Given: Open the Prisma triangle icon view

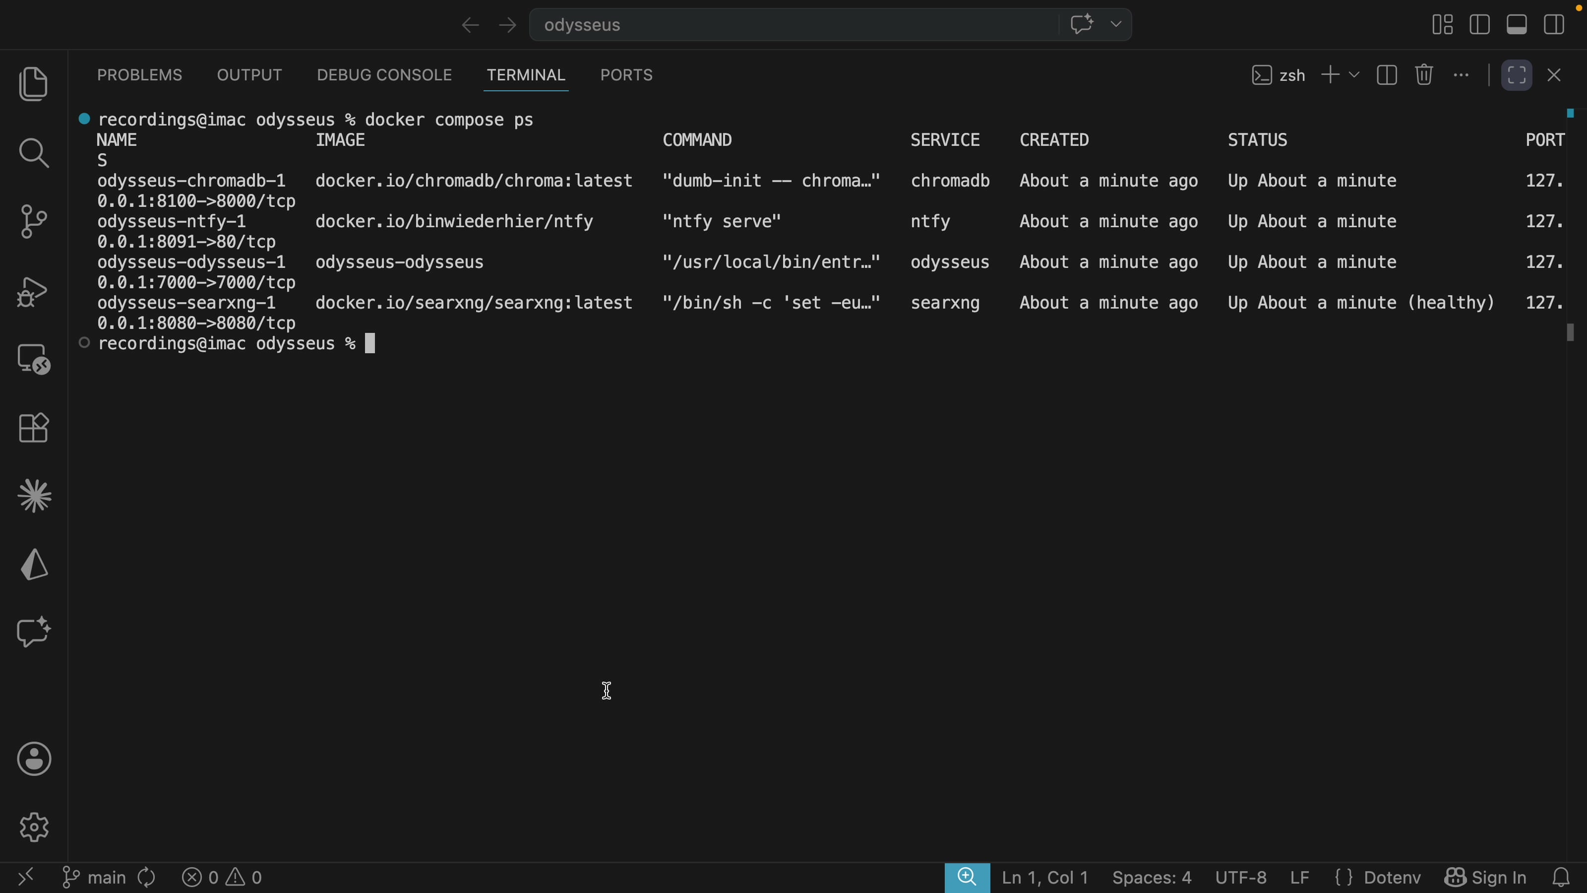Looking at the screenshot, I should tap(34, 565).
